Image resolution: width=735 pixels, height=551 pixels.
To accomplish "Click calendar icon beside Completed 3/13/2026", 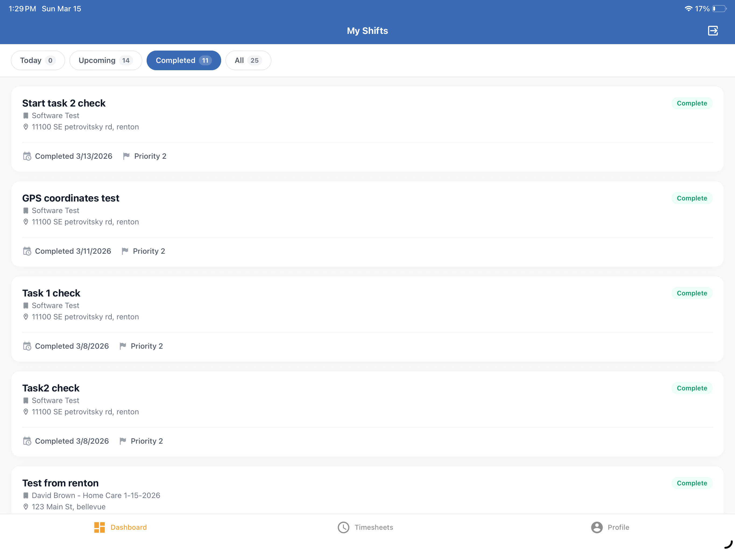I will (x=27, y=156).
